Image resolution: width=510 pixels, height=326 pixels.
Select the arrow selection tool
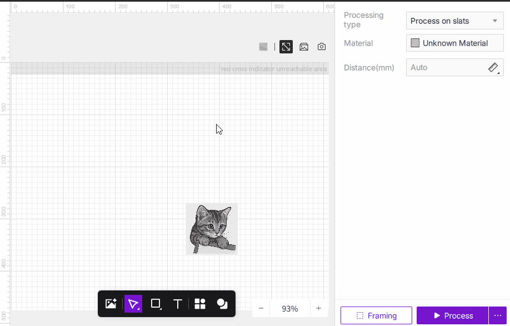point(133,304)
